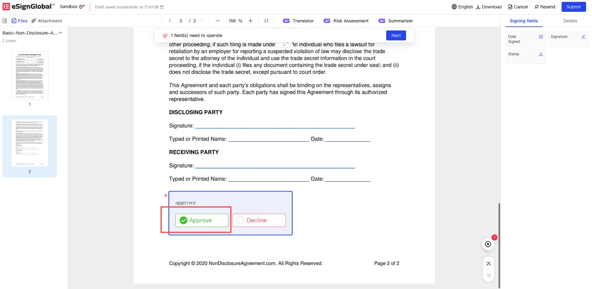Click the locate field target icon

[488, 244]
